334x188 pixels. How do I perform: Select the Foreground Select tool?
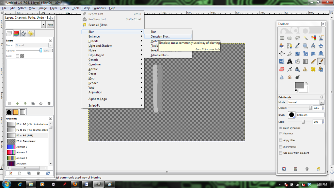(282, 46)
